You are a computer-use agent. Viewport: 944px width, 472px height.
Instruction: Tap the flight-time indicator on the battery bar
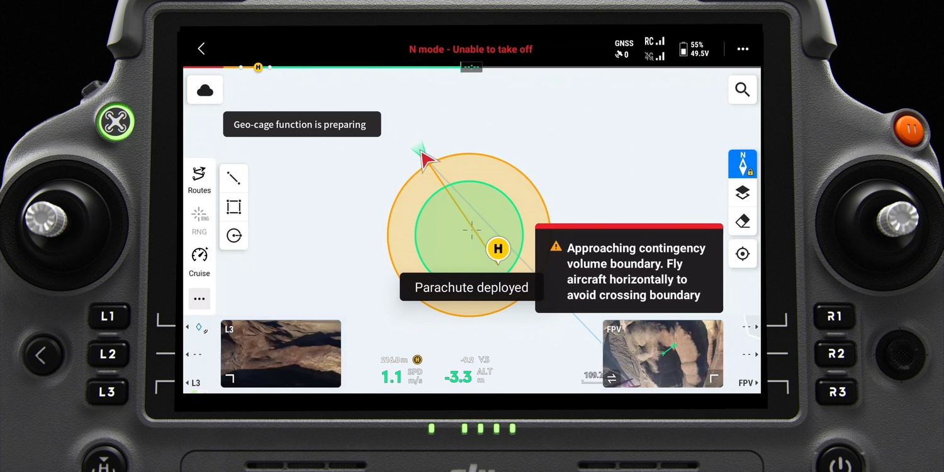click(471, 67)
